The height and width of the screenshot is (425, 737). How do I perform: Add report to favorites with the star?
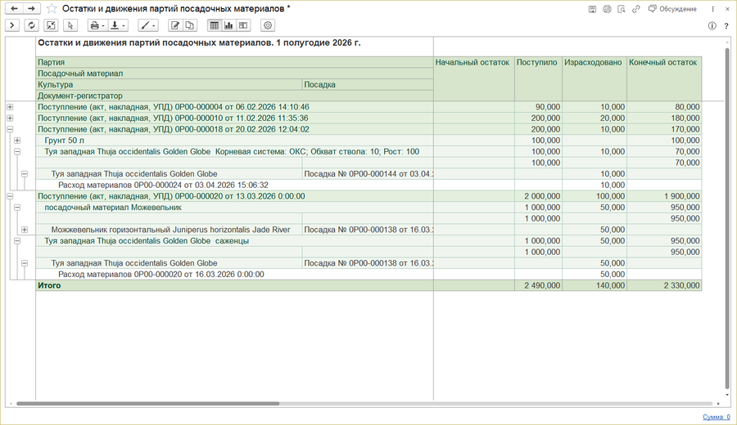[52, 8]
